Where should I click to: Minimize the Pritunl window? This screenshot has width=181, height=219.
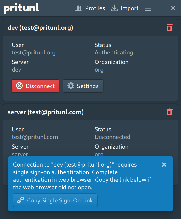[160, 8]
